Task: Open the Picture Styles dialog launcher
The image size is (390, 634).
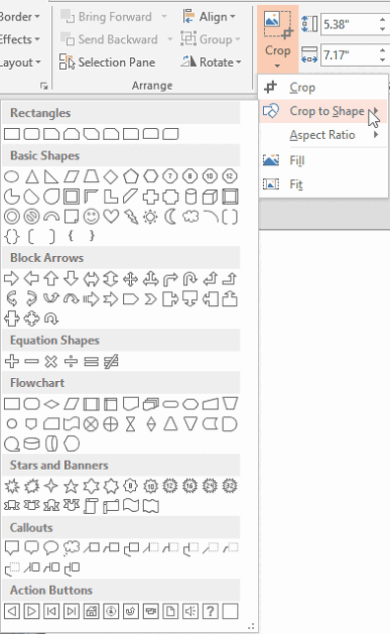Action: 44,86
